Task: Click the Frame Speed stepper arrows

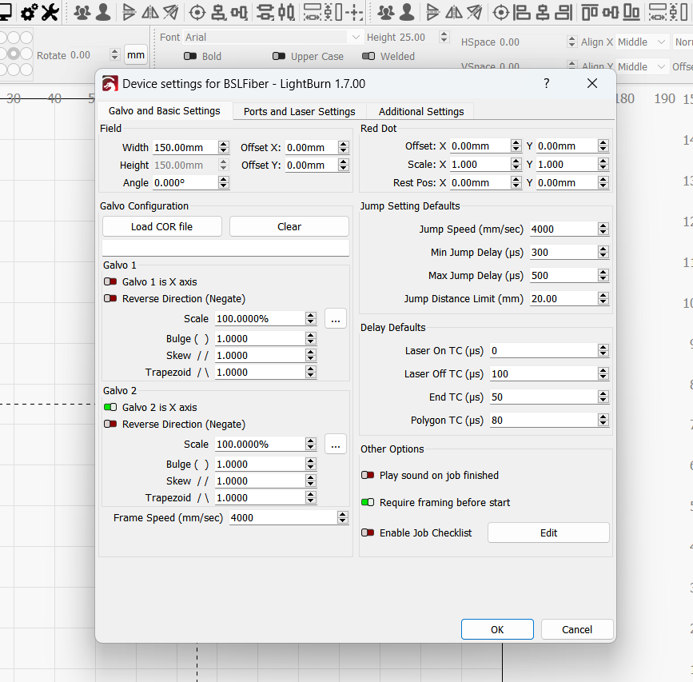Action: click(x=343, y=517)
